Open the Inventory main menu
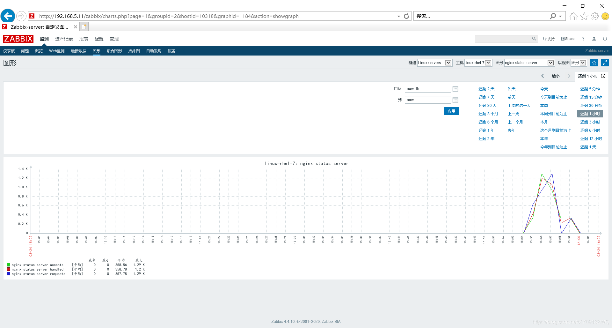Viewport: 612px width, 328px height. [64, 39]
